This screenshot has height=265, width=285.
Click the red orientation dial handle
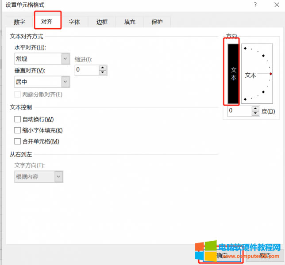[270, 74]
